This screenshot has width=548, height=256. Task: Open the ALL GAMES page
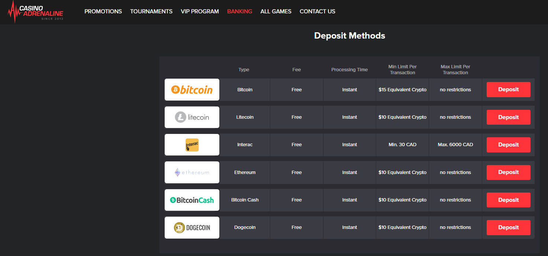coord(275,11)
